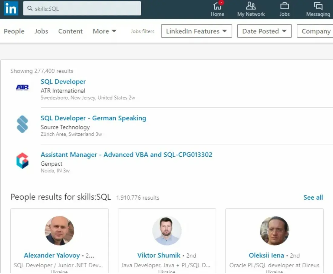333x274 pixels.
Task: Open Home from the top navigation
Action: [x=217, y=9]
